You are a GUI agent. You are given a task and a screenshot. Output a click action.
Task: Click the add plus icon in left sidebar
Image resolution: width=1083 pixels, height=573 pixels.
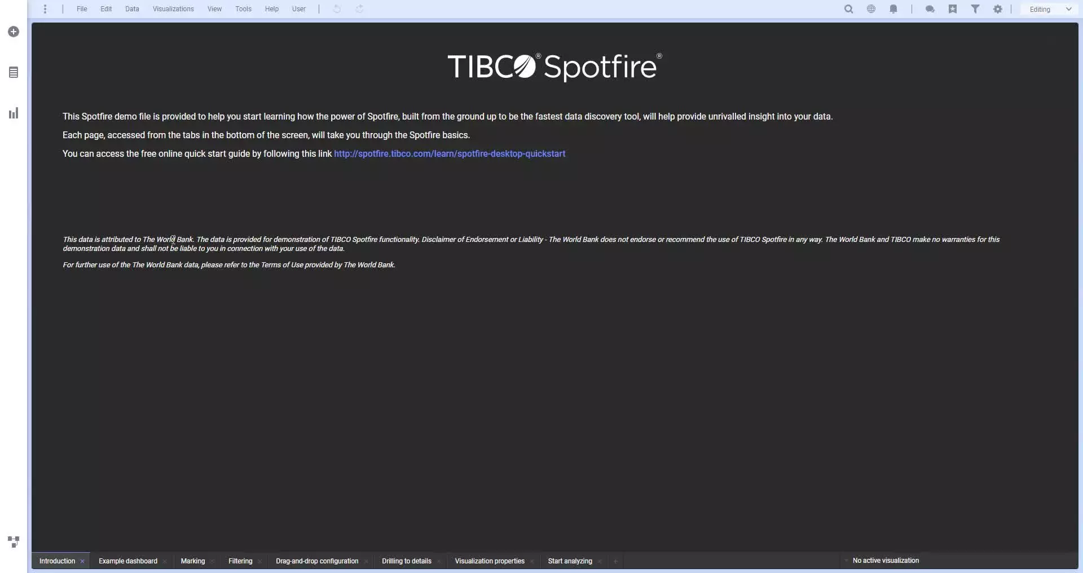[14, 32]
